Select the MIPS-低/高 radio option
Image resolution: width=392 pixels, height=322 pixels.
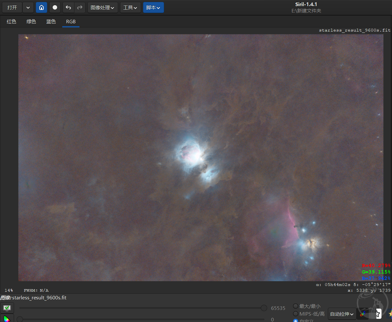tap(296, 314)
